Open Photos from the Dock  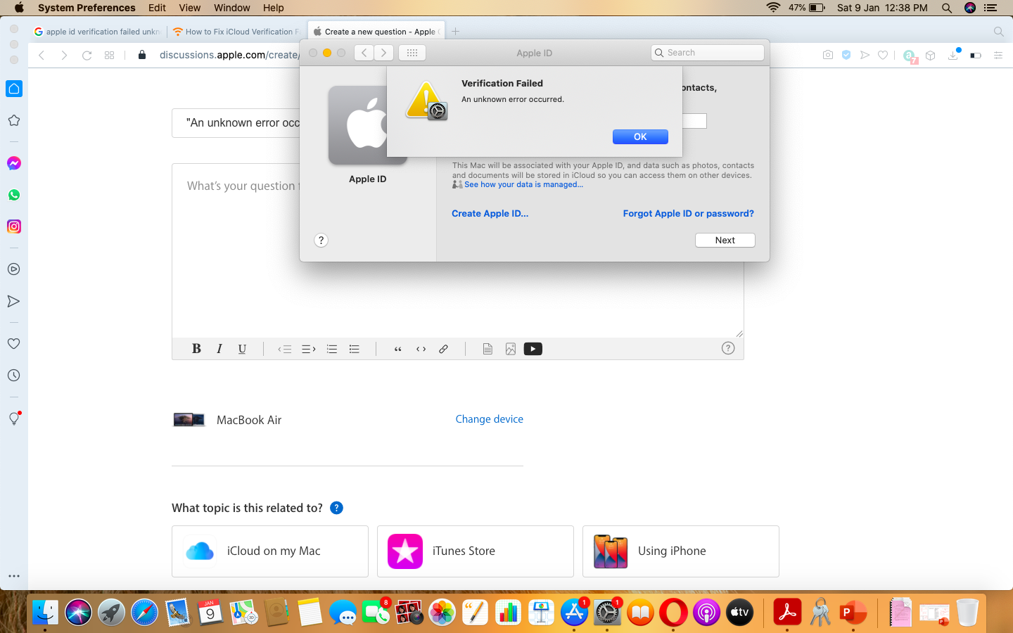442,613
